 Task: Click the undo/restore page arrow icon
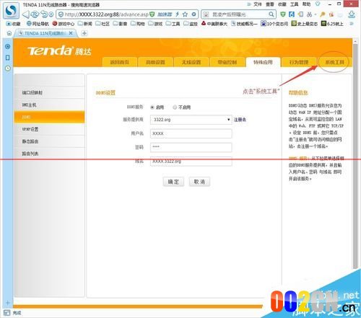(x=44, y=14)
